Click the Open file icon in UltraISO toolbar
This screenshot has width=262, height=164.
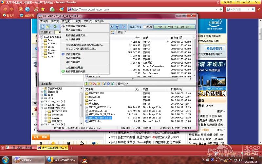pyautogui.click(x=47, y=27)
